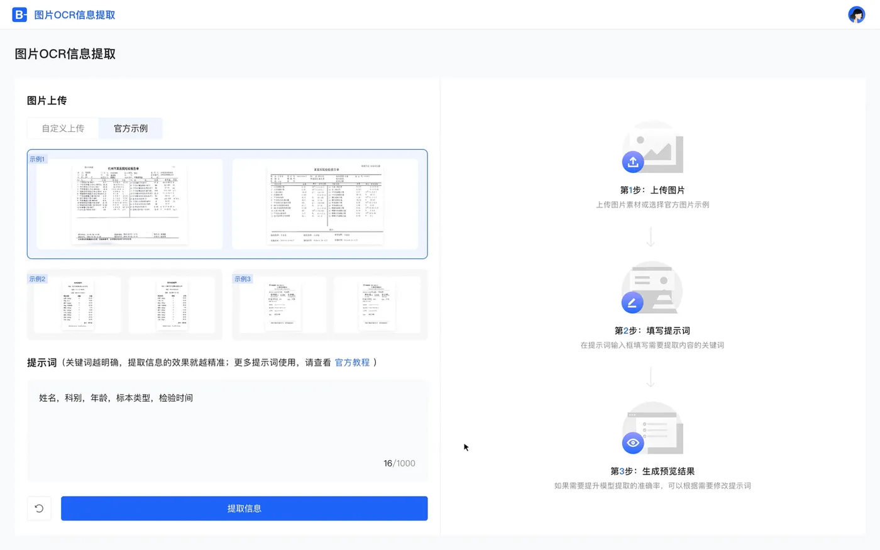Click the 第3步：生成预览结果 step title
Screen dimensions: 880x550
pyautogui.click(x=652, y=471)
